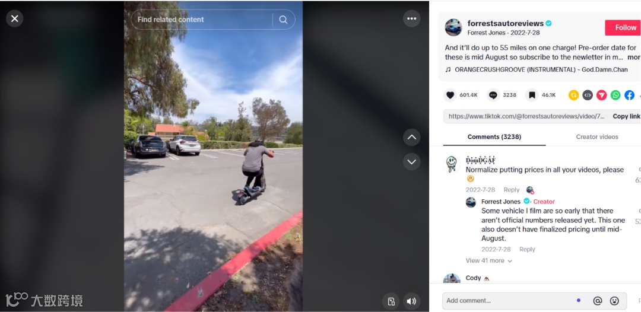This screenshot has width=641, height=312.
Task: Go to the previous video with up chevron
Action: 412,137
